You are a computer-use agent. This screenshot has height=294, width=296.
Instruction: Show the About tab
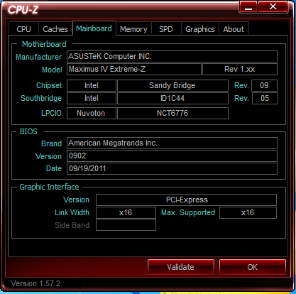pos(234,29)
